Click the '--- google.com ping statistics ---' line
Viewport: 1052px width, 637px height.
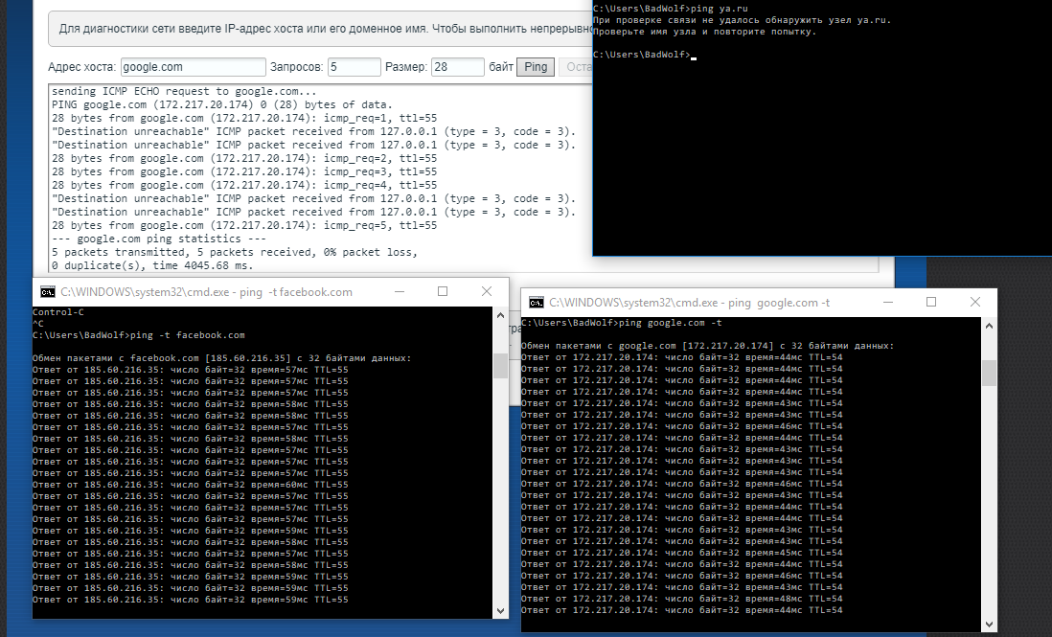tap(159, 239)
